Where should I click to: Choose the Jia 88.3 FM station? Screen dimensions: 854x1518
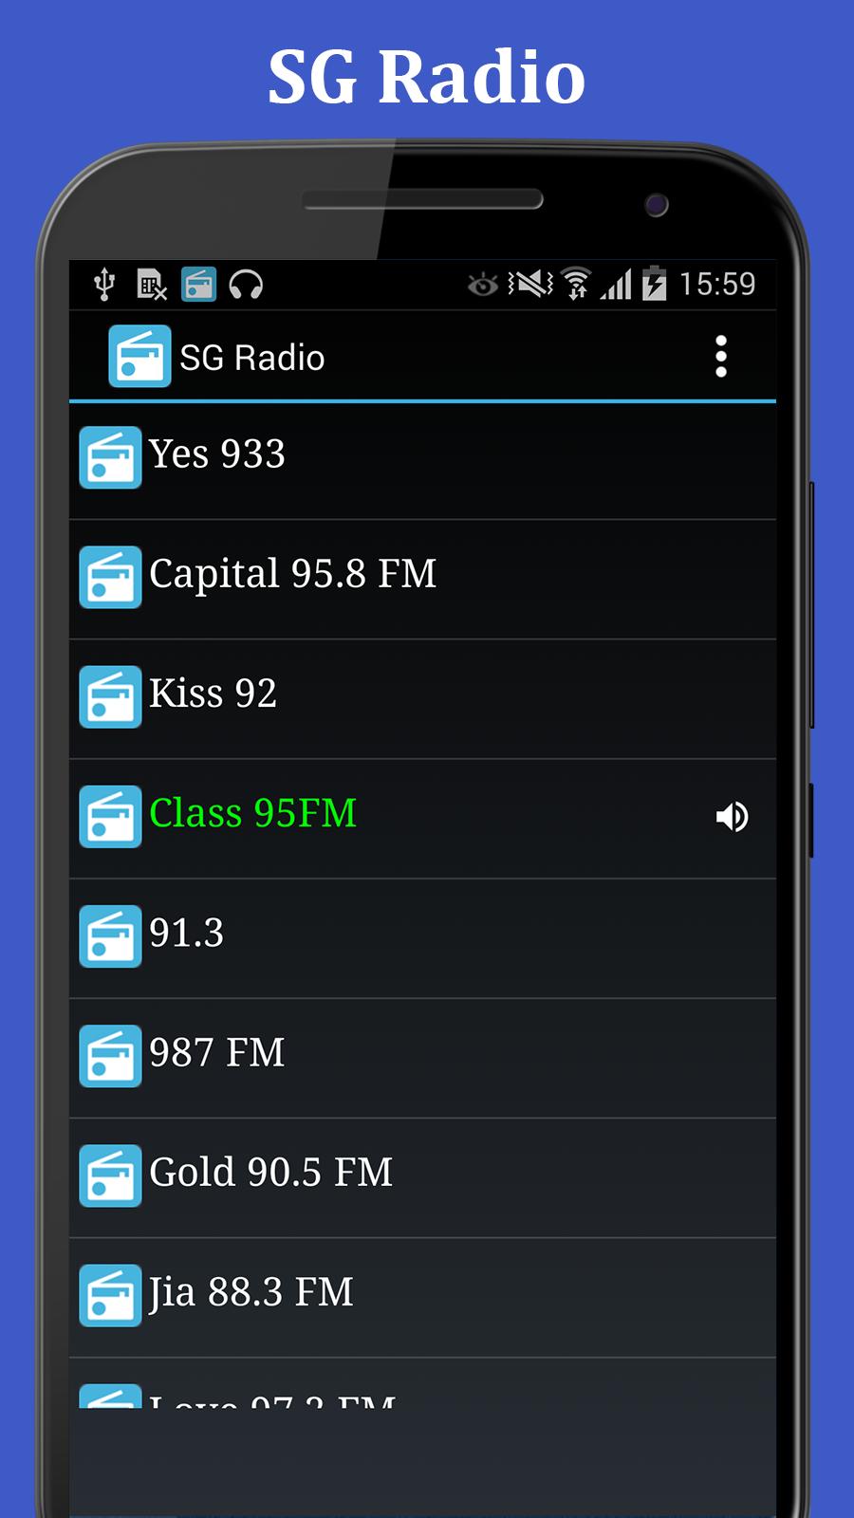coord(422,1296)
